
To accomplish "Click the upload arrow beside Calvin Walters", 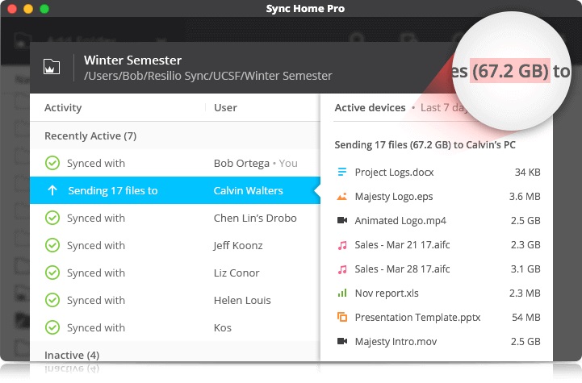I will pyautogui.click(x=52, y=190).
